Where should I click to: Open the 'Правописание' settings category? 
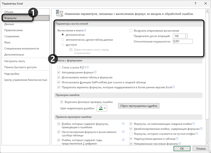pyautogui.click(x=26, y=30)
